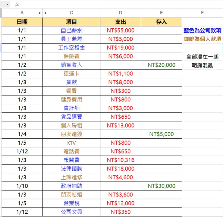Click the 咖啡為個人款項 note
The height and width of the screenshot is (217, 223).
[x=203, y=39]
